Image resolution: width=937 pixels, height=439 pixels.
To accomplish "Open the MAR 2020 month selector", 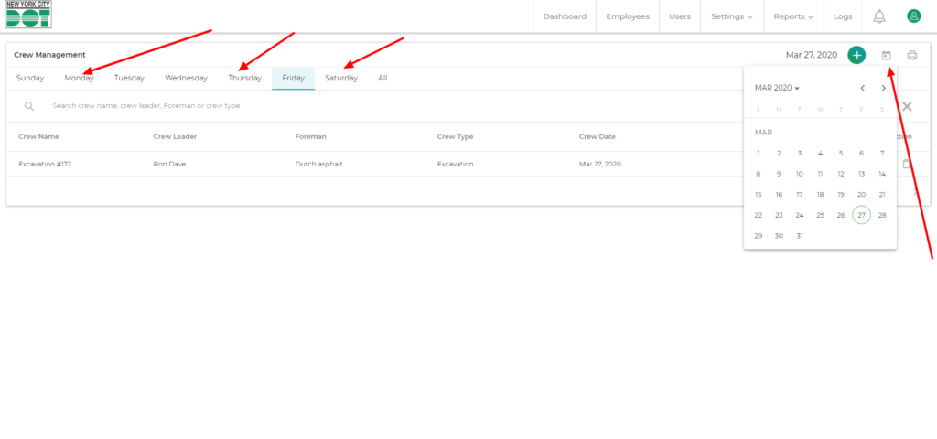I will 777,88.
